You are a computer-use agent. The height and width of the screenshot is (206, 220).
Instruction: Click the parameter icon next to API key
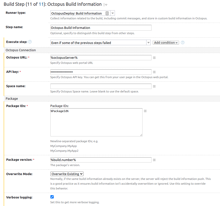[154, 72]
